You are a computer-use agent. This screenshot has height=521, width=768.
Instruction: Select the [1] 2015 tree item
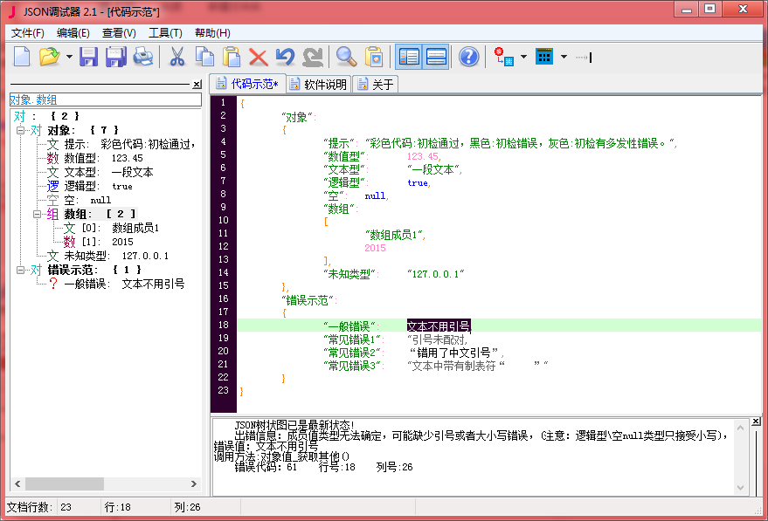(98, 242)
